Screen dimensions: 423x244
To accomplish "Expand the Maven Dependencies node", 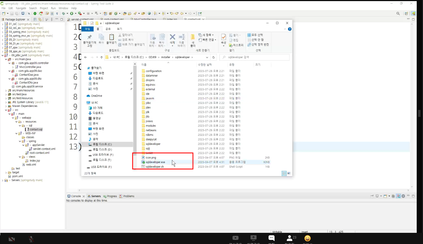I will pos(6,106).
